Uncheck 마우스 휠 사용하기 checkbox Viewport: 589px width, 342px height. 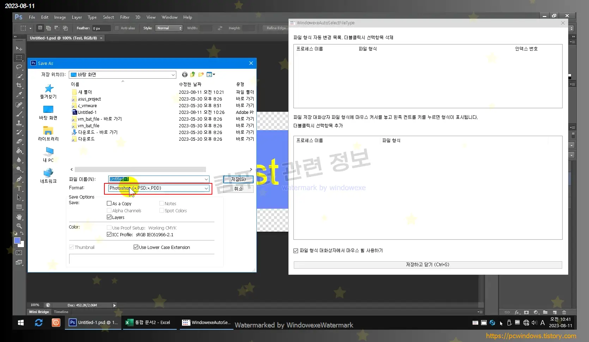[x=296, y=251]
